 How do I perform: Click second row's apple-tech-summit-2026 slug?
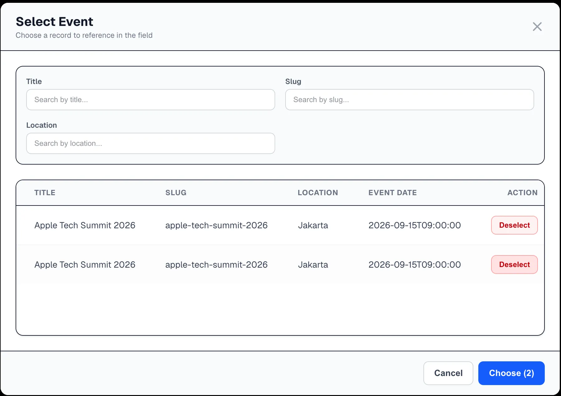217,265
